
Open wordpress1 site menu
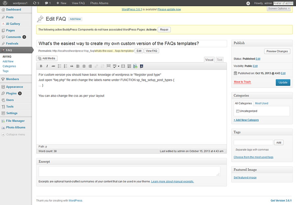(20, 3)
